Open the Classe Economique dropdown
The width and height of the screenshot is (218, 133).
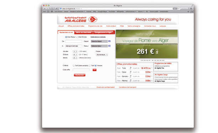tap(102, 54)
